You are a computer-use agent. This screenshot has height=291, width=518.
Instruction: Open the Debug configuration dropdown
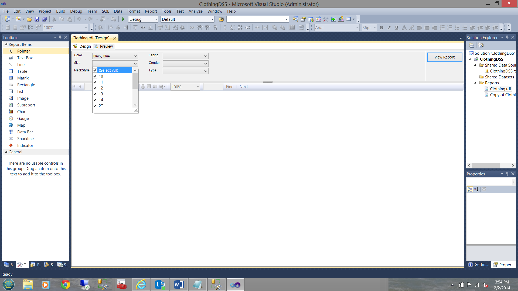tap(156, 19)
